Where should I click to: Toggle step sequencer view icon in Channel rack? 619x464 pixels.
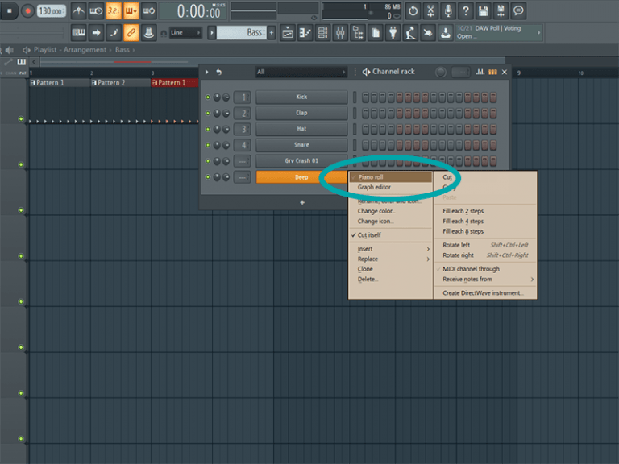(x=492, y=72)
